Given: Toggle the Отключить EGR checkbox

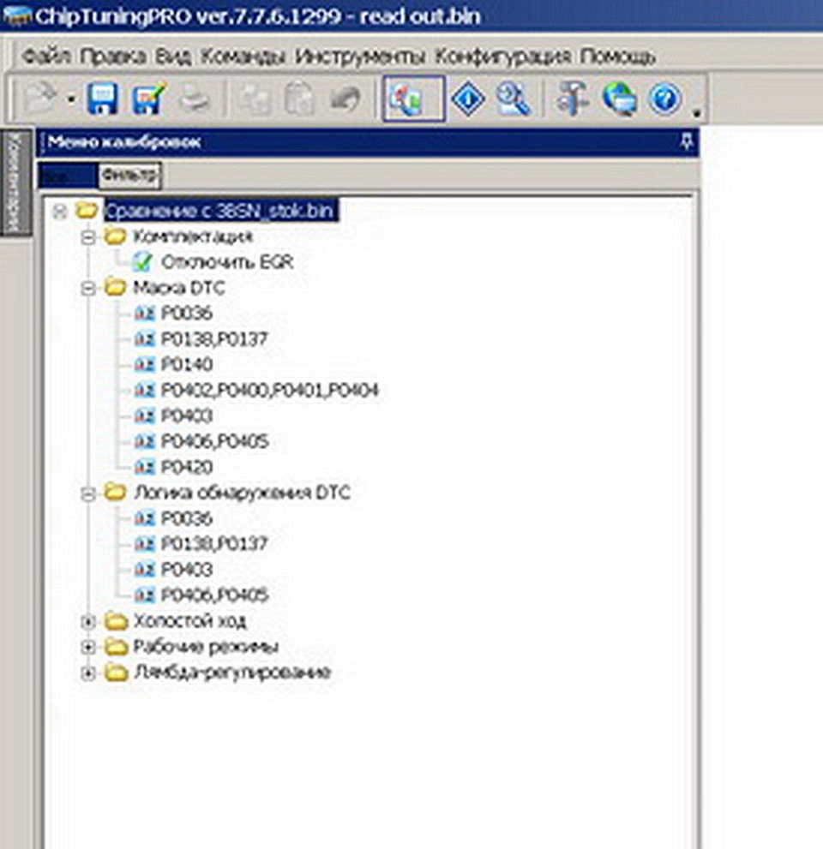Looking at the screenshot, I should (142, 262).
